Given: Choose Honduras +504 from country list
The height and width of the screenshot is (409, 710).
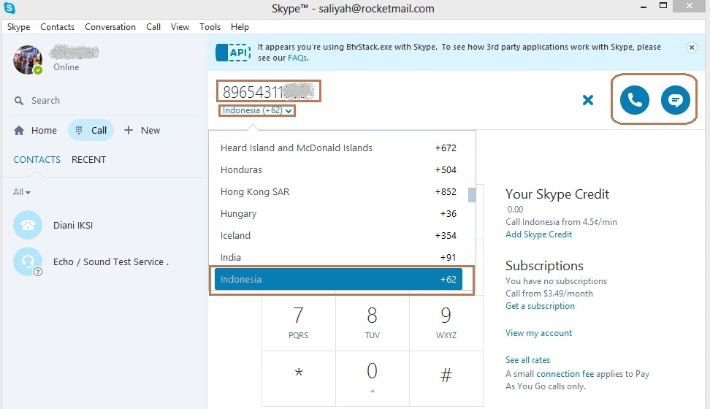Looking at the screenshot, I should click(338, 170).
